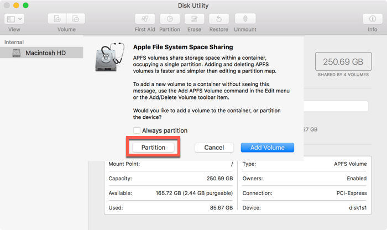Click the green zoom window button
387x230 pixels.
(x=25, y=5)
